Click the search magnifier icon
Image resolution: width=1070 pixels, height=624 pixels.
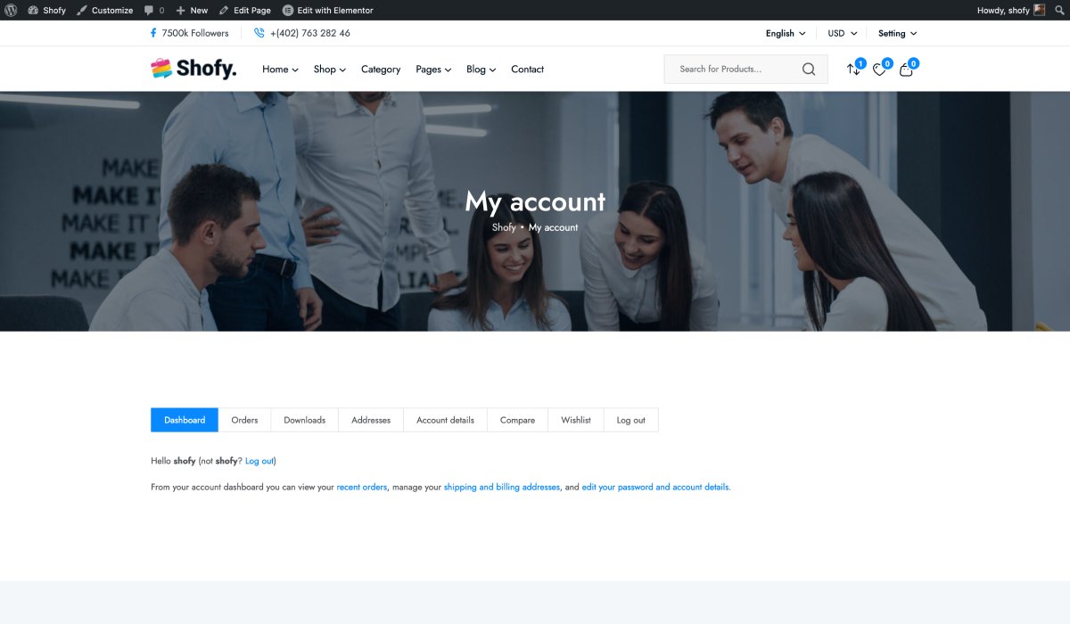(808, 70)
